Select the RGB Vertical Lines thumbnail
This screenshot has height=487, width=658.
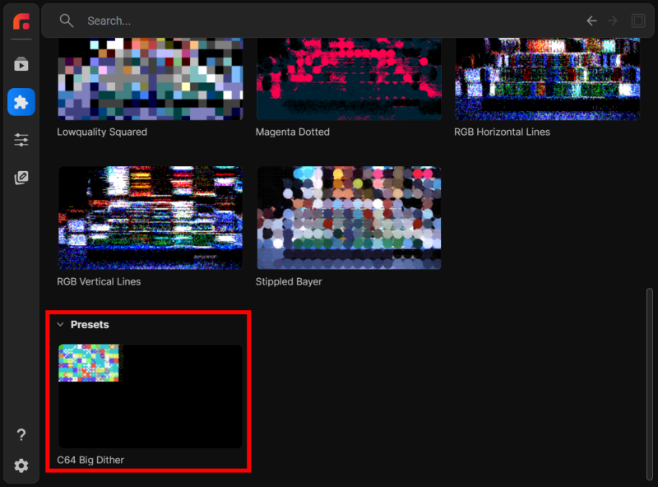click(150, 218)
